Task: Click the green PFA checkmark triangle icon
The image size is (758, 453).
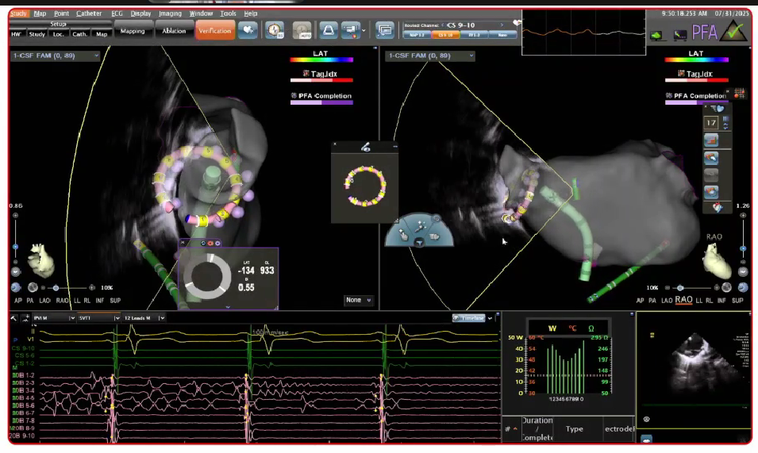Action: tap(733, 32)
